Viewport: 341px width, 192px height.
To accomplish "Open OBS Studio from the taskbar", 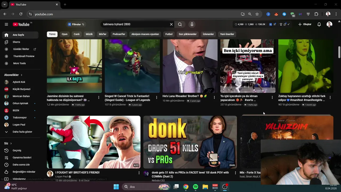I will click(x=225, y=187).
